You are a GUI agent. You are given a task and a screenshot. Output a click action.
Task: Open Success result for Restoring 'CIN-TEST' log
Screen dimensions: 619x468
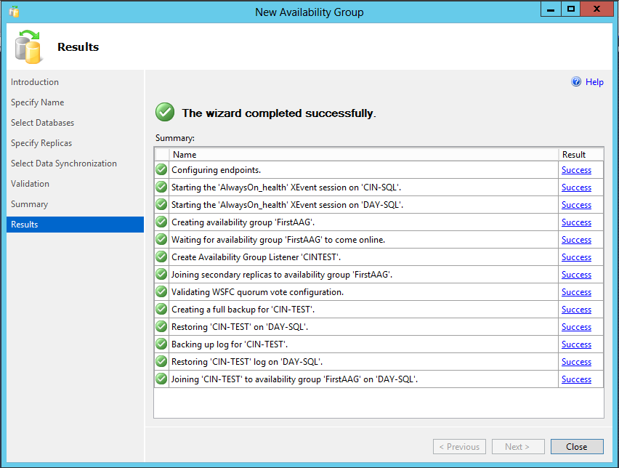[576, 362]
